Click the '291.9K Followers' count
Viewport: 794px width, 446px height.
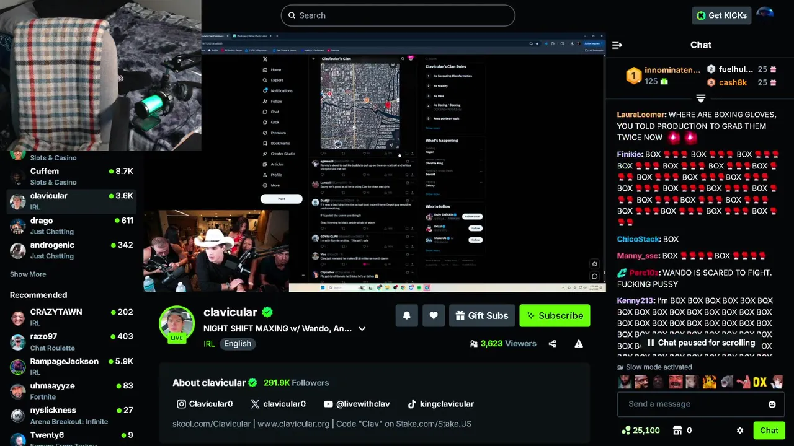pos(297,383)
